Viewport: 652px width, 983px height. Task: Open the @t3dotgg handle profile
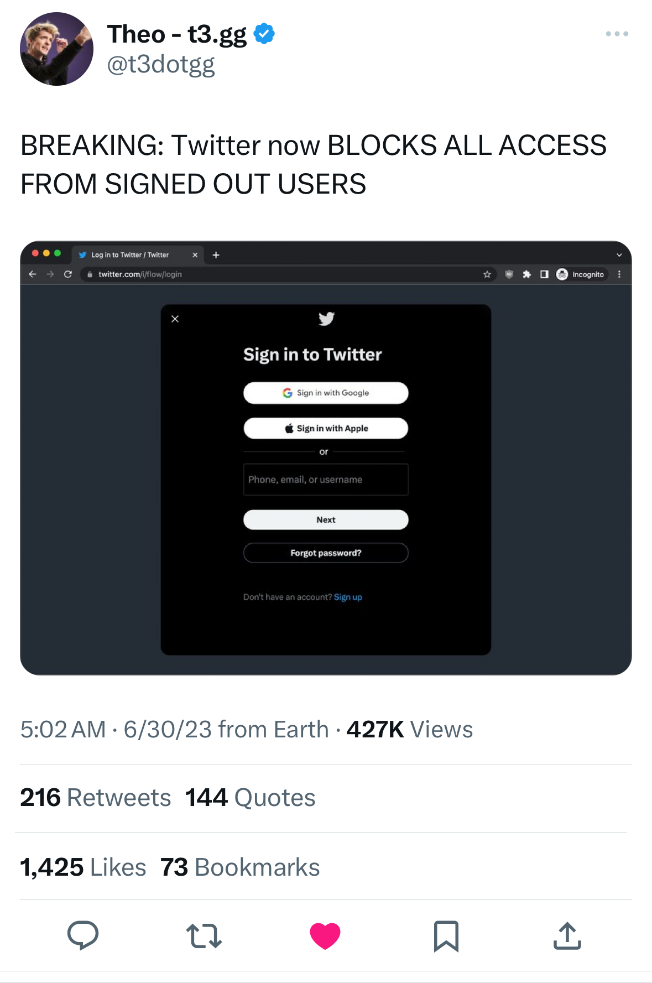coord(160,65)
